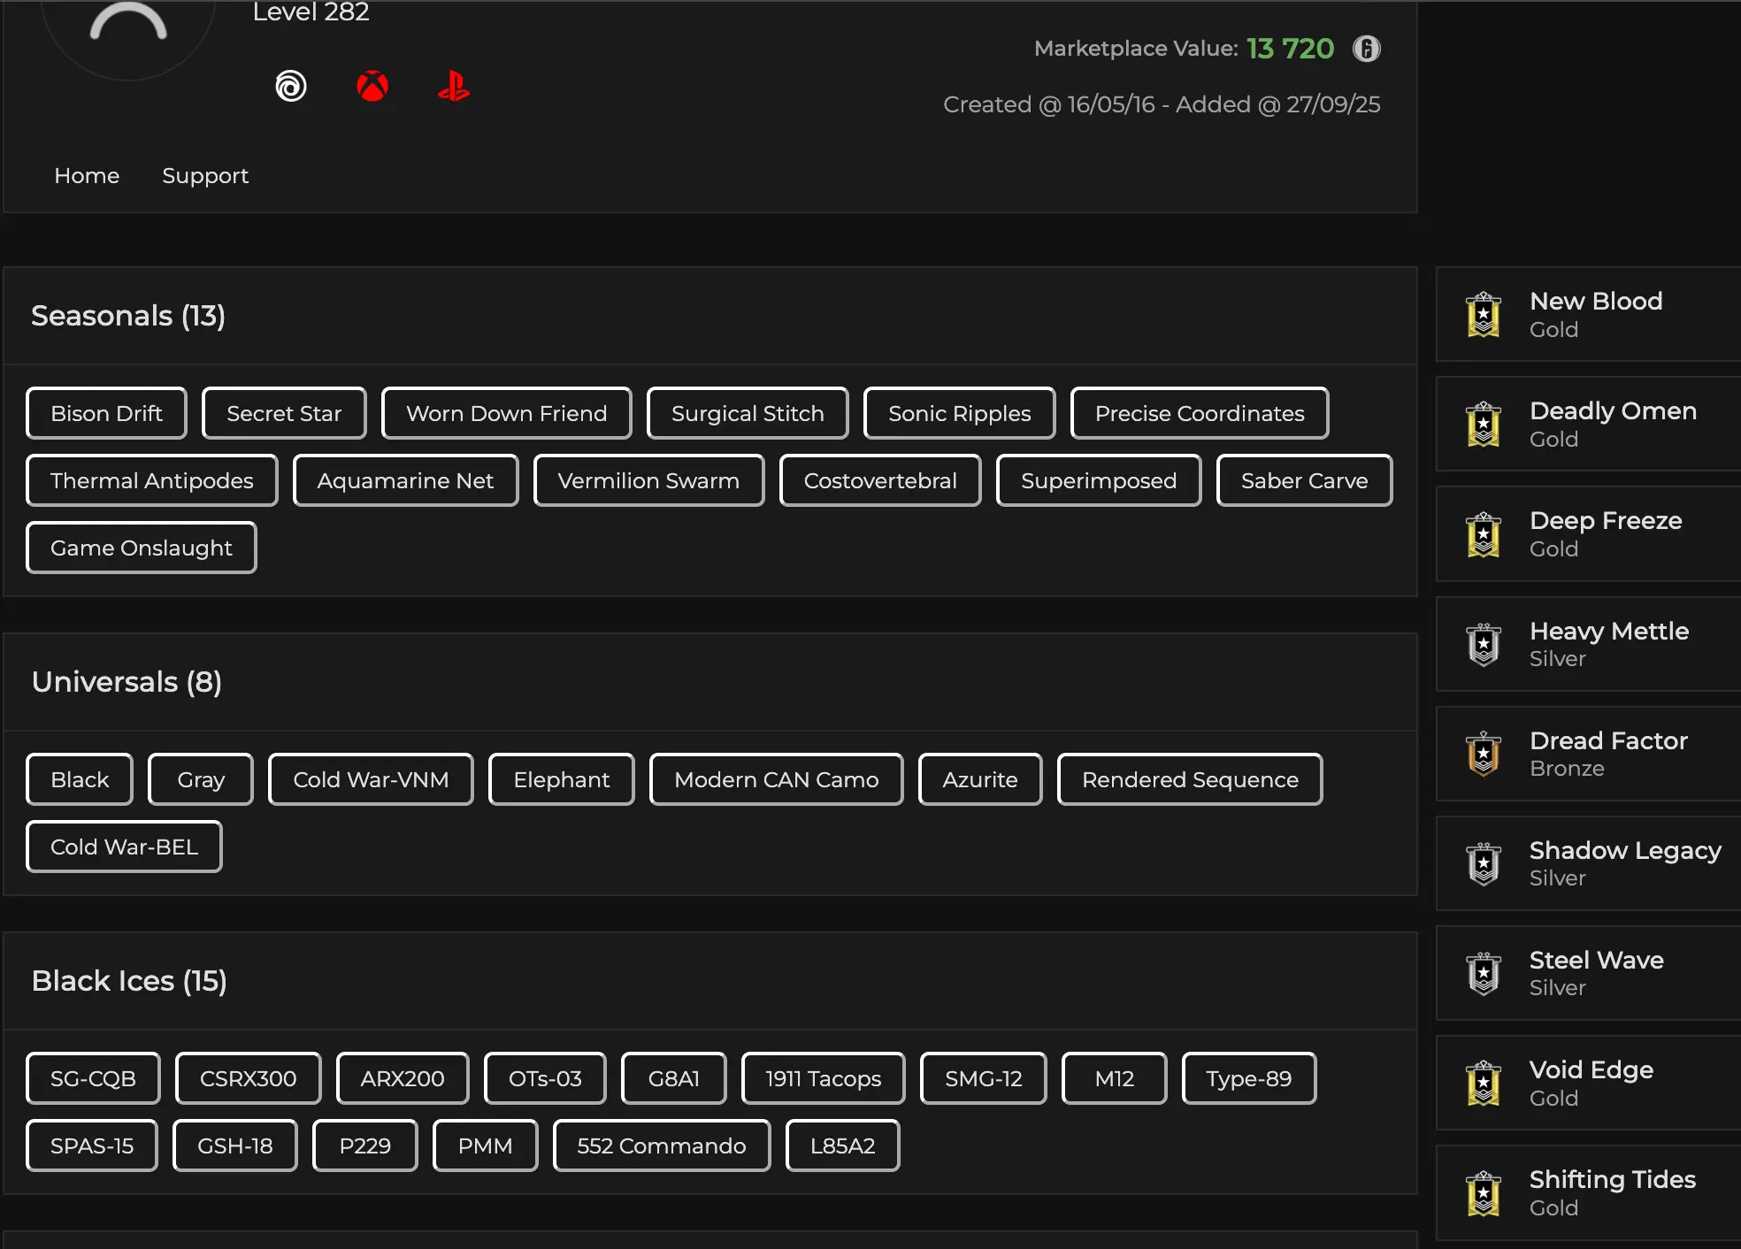
Task: Click the red Xbox platform icon
Action: tap(372, 87)
